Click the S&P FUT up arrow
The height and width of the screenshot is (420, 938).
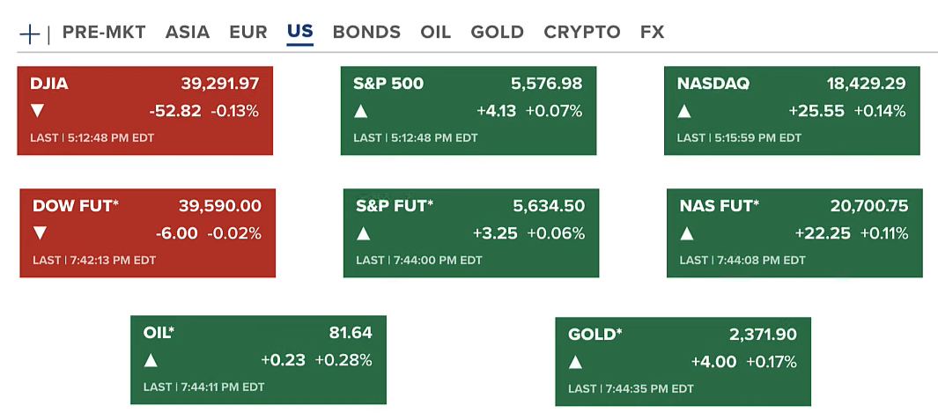[363, 233]
